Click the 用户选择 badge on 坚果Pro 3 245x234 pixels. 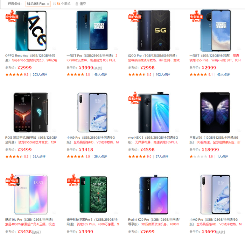click(x=73, y=180)
